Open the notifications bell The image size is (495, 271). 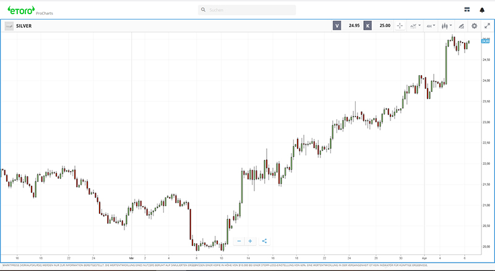pyautogui.click(x=482, y=10)
